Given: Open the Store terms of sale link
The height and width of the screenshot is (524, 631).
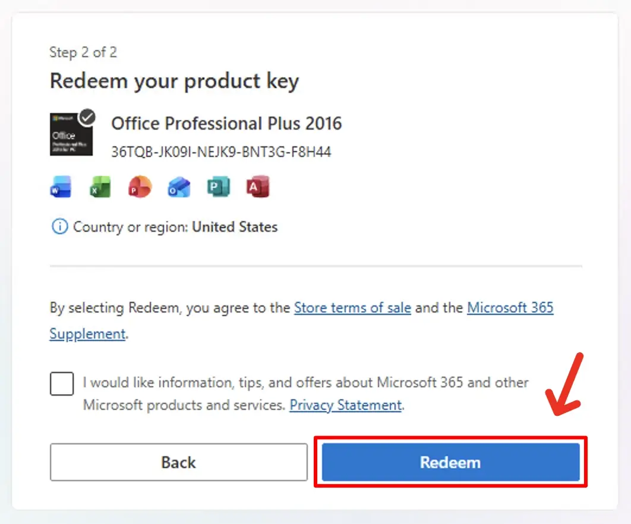Looking at the screenshot, I should [x=352, y=308].
